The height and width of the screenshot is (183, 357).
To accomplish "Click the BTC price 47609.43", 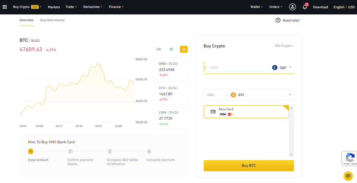I will point(31,49).
